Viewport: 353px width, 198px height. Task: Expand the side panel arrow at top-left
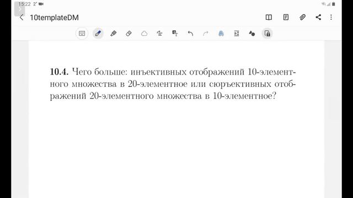pos(20,9)
